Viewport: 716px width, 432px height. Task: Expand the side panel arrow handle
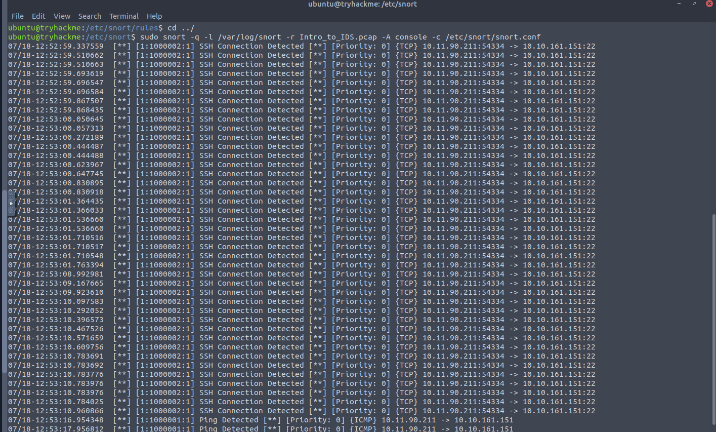point(11,203)
